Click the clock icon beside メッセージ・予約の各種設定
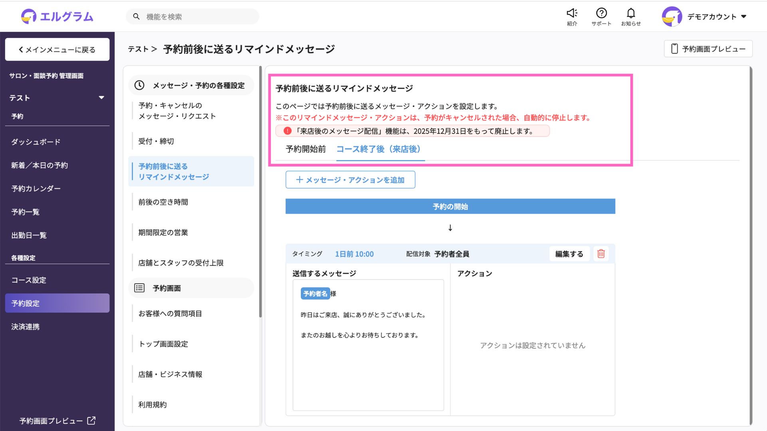The width and height of the screenshot is (767, 431). (x=139, y=85)
